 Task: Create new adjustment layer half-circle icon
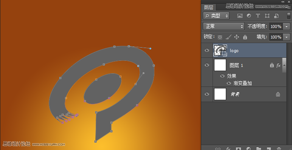(249, 148)
